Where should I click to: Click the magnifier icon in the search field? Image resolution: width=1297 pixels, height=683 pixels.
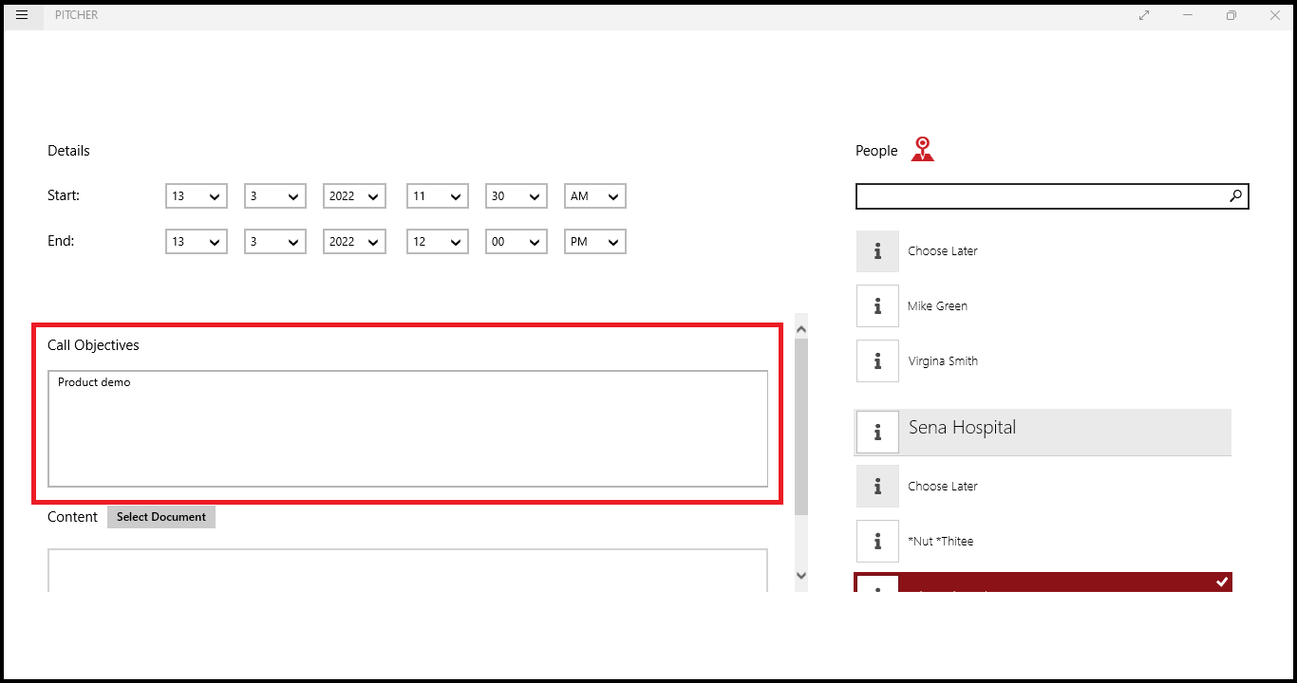(1235, 195)
